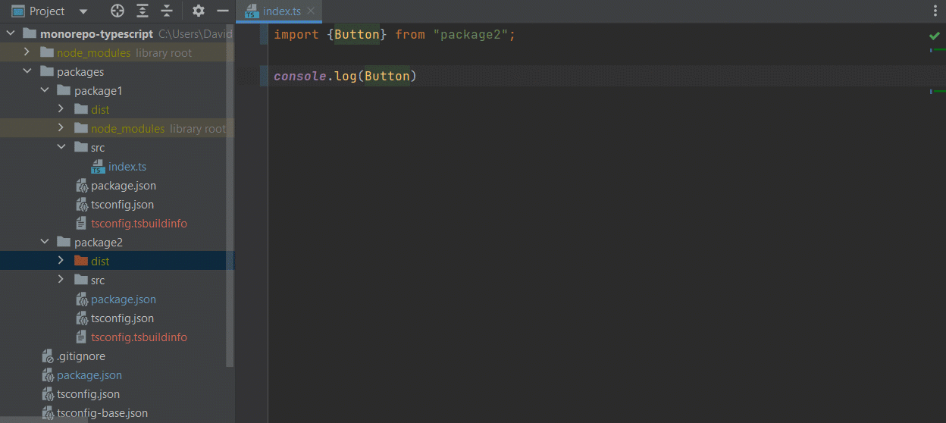This screenshot has height=423, width=946.
Task: Click Button inside the import braces
Action: (357, 35)
